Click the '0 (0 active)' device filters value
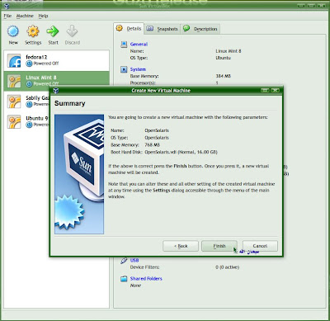 (228, 267)
